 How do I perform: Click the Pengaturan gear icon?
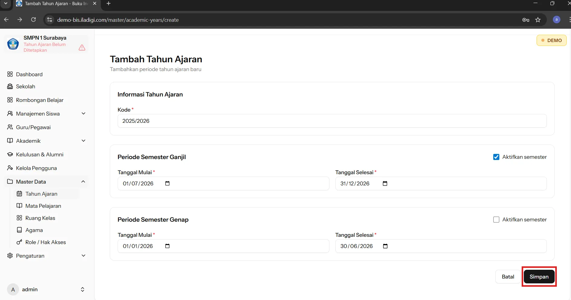click(x=10, y=256)
